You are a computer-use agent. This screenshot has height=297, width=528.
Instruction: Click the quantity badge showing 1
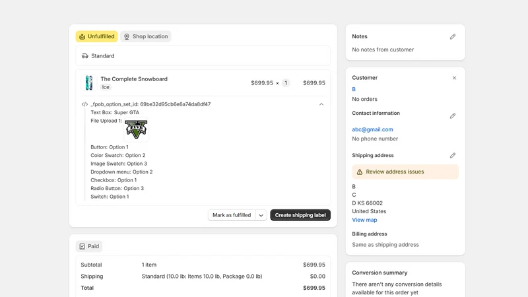(x=286, y=83)
